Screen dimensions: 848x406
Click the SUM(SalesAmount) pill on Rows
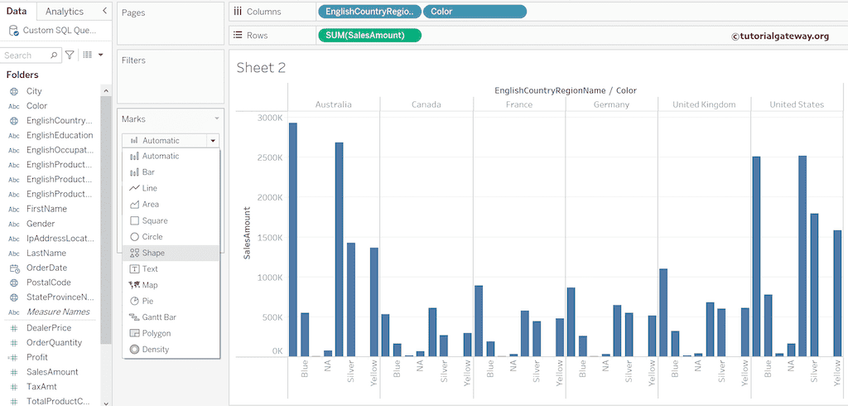[369, 35]
